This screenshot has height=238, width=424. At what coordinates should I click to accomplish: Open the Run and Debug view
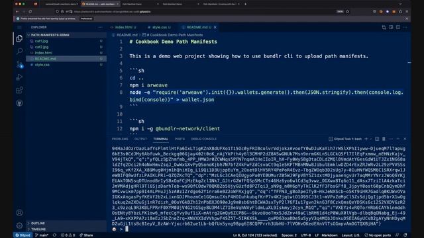(19, 77)
